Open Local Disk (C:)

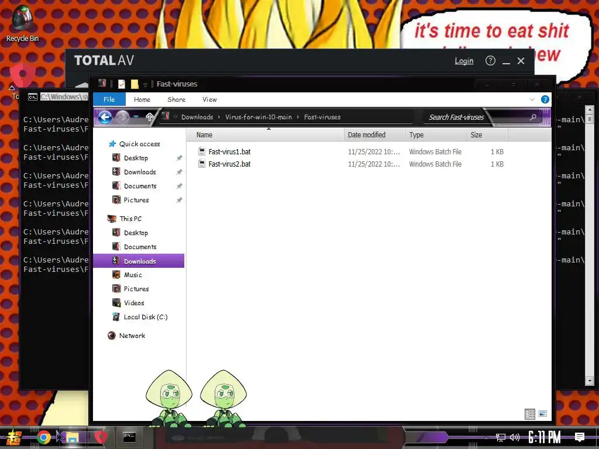click(x=146, y=317)
